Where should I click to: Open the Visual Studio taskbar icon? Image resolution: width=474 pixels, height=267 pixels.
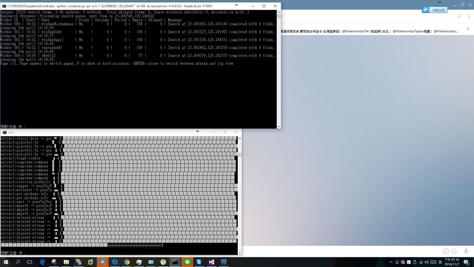(x=211, y=262)
